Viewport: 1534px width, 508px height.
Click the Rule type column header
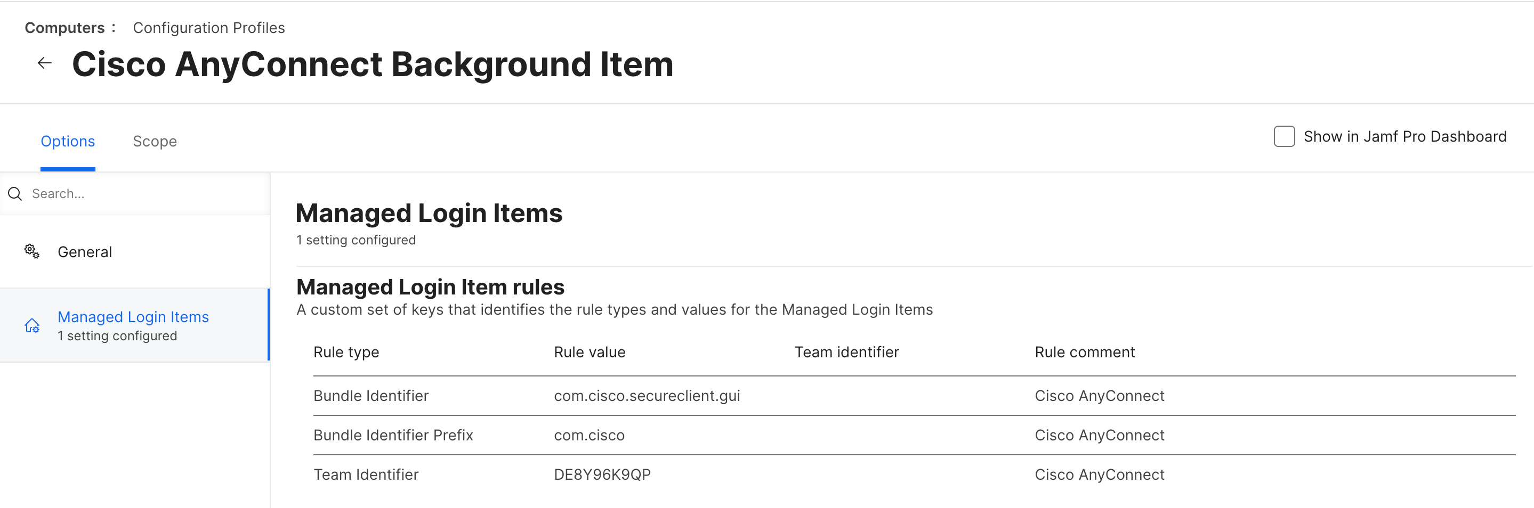click(x=346, y=352)
